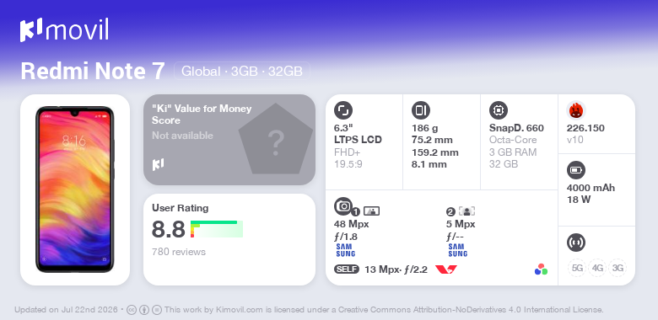Click the Redmi Note 7 phone image
The width and height of the screenshot is (658, 320).
pyautogui.click(x=75, y=189)
